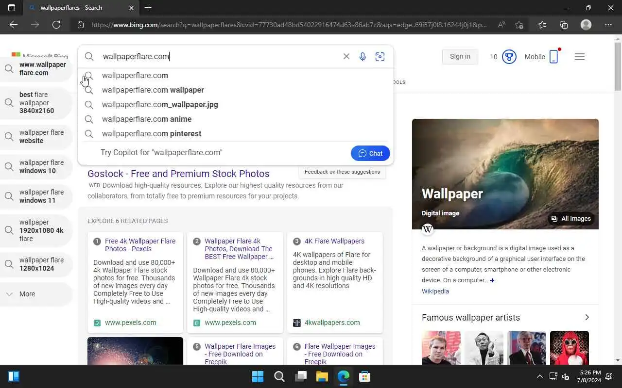Viewport: 622px width, 388px height.
Task: Select related search 'wallpaper flare 1280x1024'
Action: tap(36, 264)
